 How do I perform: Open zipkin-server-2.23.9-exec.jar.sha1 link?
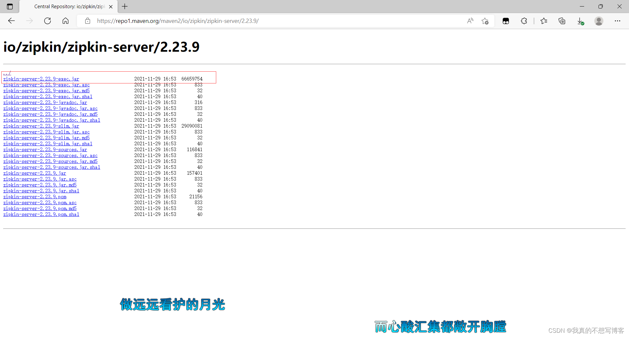point(48,97)
